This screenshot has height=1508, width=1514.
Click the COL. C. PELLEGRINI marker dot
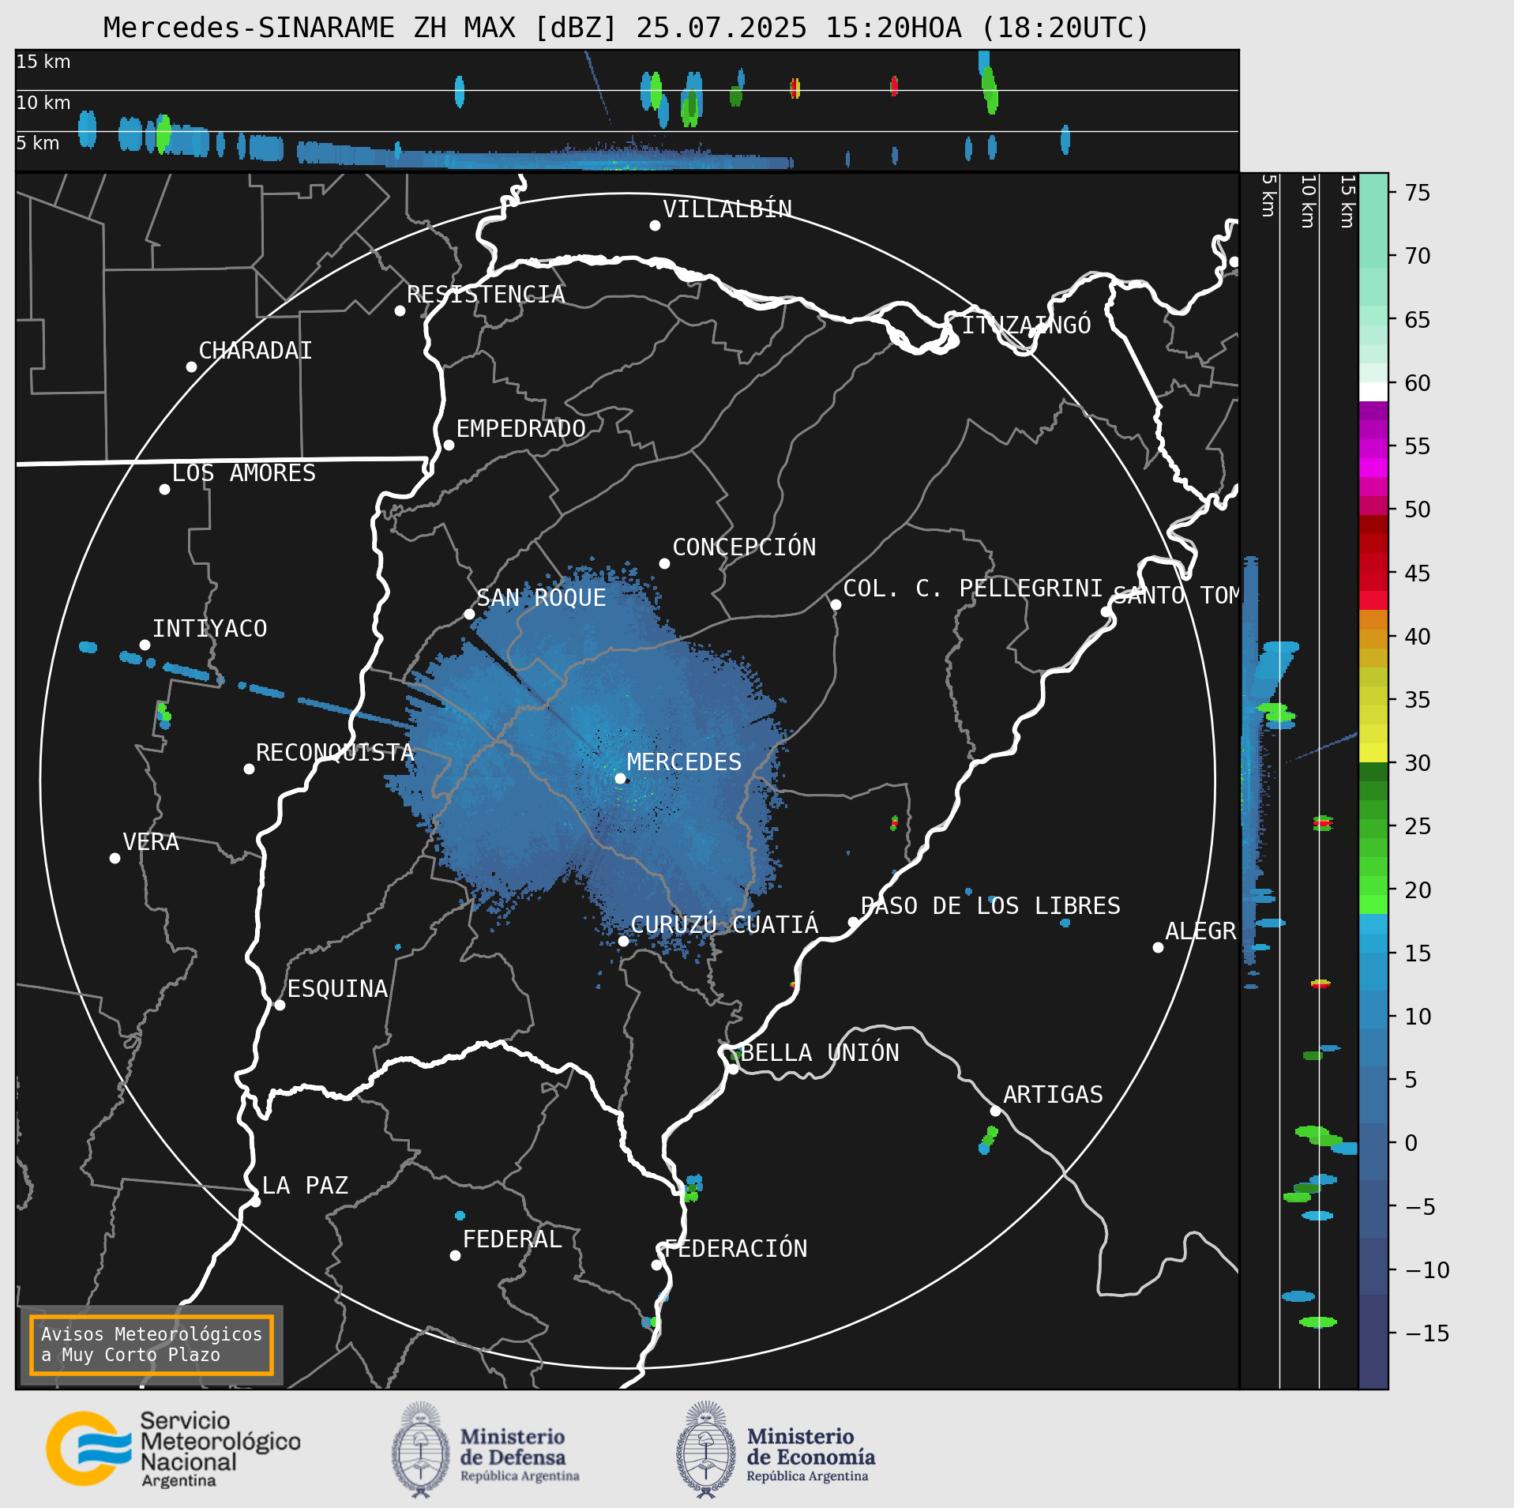coord(836,604)
